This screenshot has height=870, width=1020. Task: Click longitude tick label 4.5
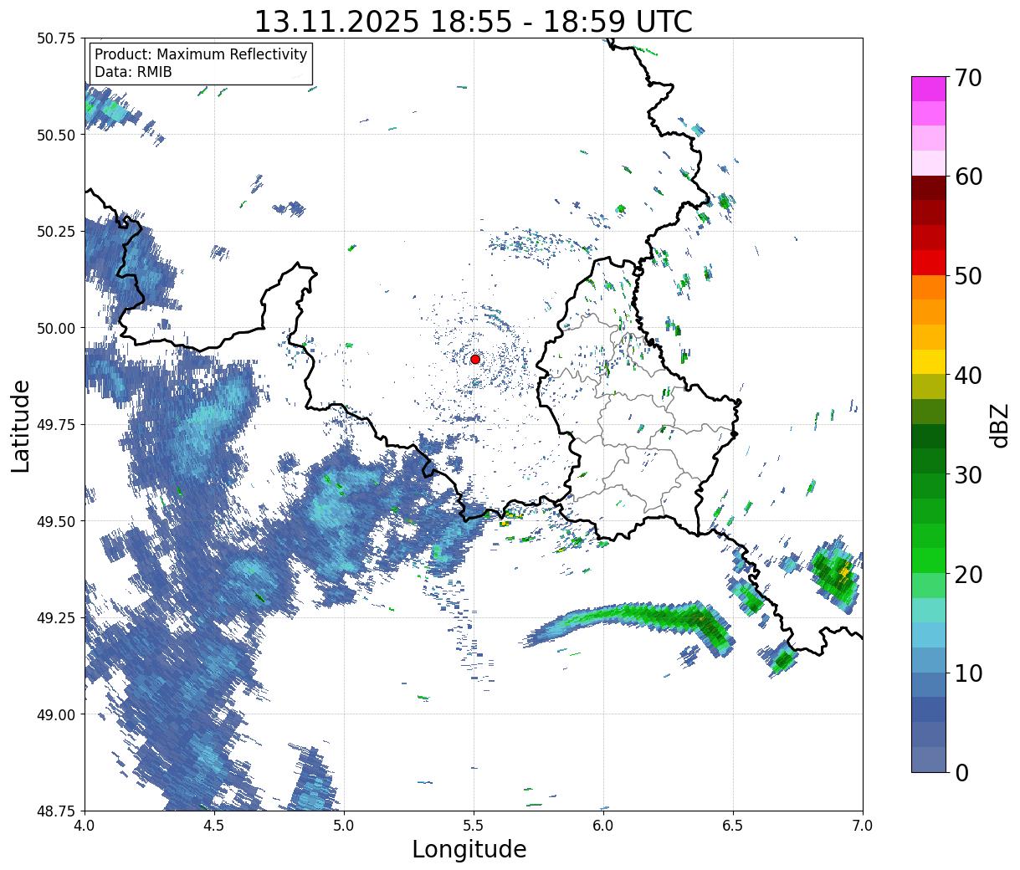[214, 826]
